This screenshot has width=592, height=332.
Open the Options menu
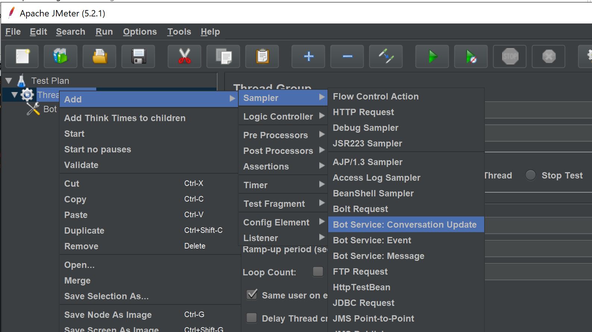(x=140, y=32)
